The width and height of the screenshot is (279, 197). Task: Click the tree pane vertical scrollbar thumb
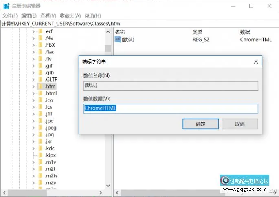click(x=108, y=48)
